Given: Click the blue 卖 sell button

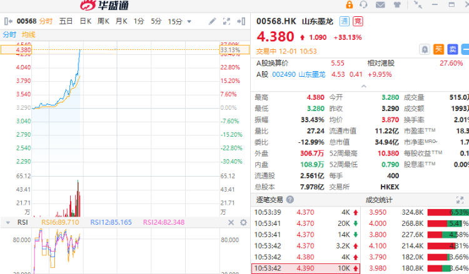Looking at the screenshot, I should tap(453, 49).
